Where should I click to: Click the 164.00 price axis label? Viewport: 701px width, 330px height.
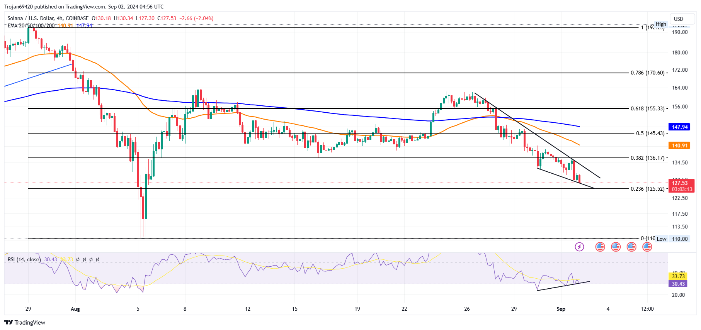pos(680,88)
